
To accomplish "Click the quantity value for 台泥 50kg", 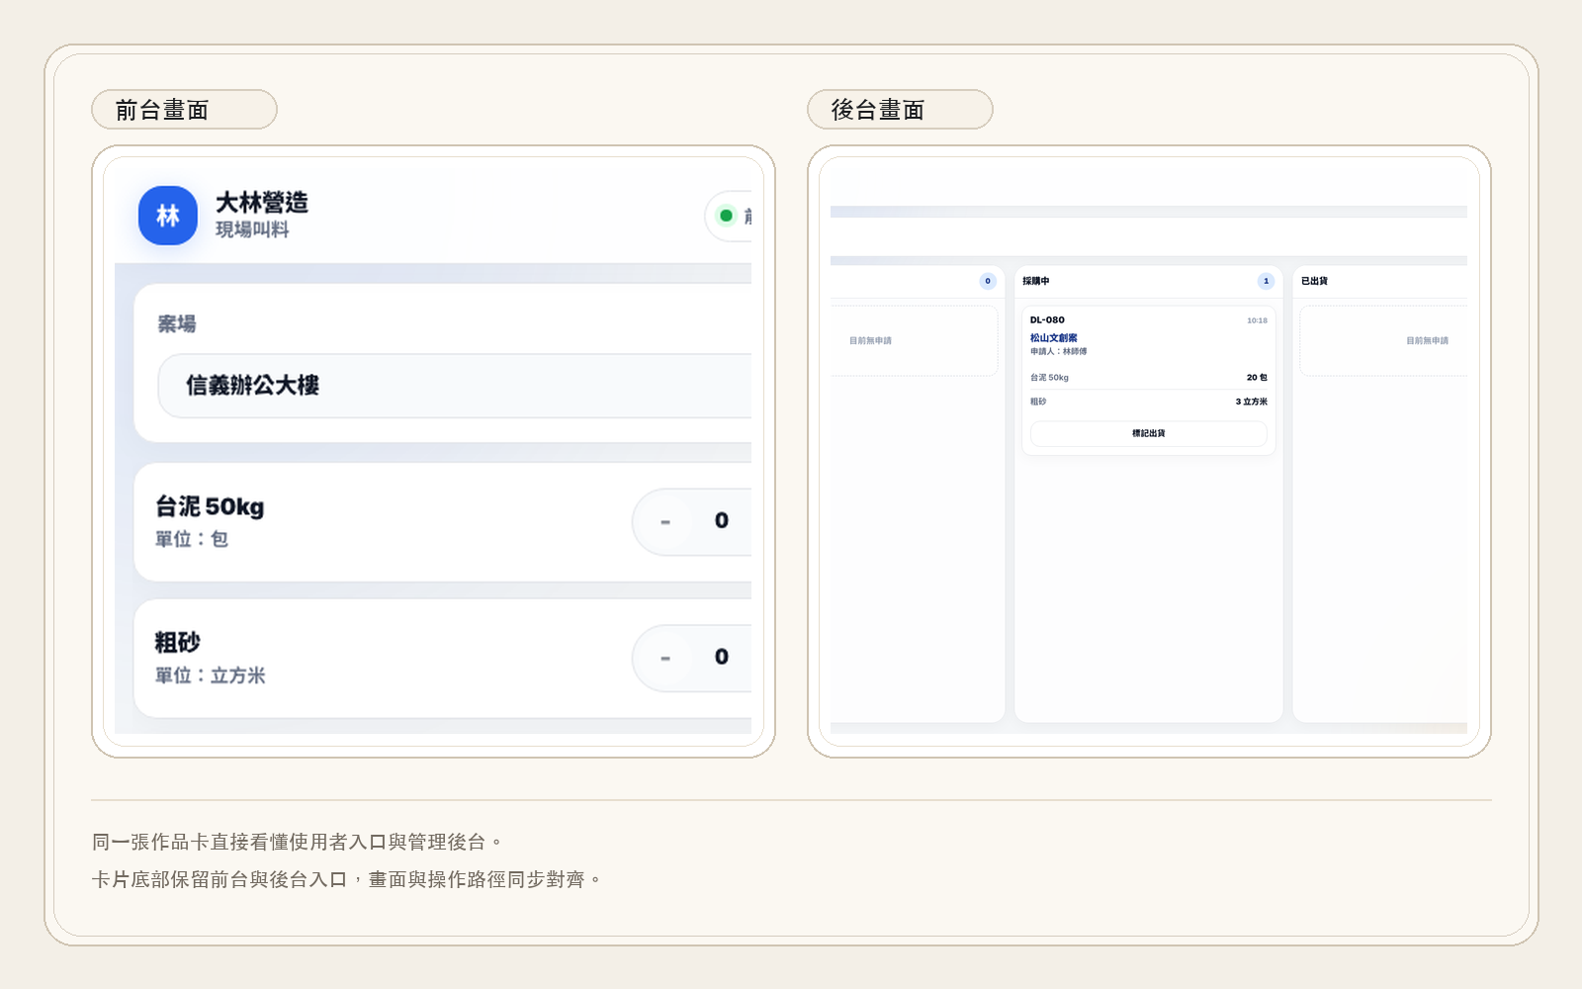I will 722,520.
